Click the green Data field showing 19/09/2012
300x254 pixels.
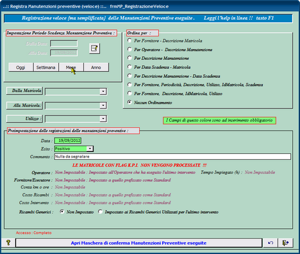68,141
